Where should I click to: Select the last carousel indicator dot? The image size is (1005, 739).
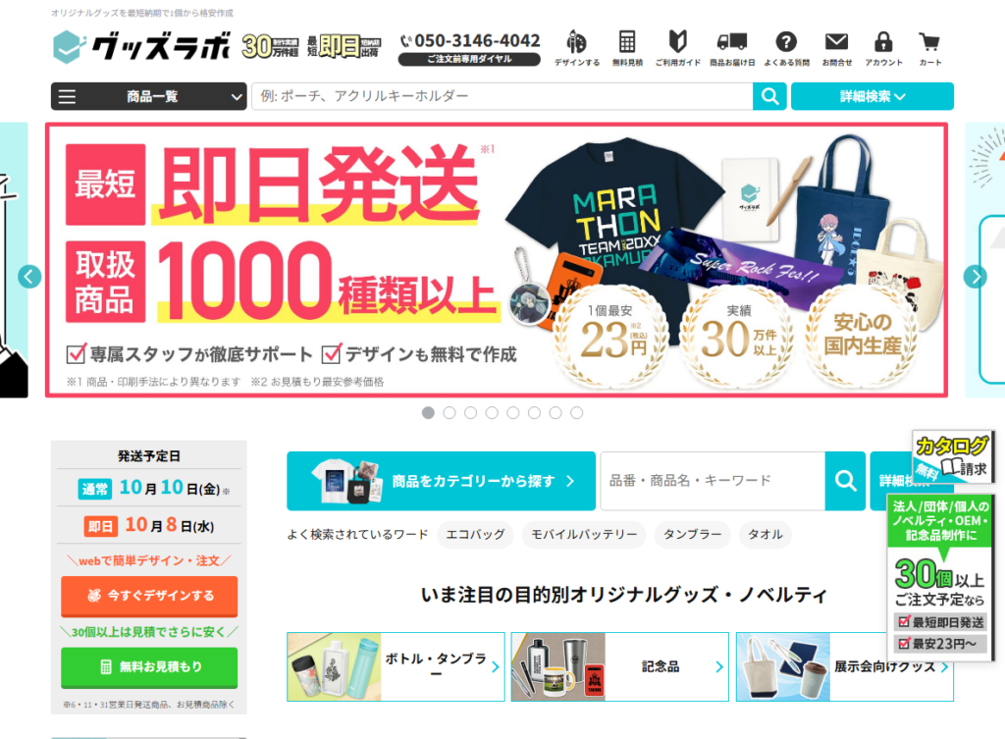(577, 413)
